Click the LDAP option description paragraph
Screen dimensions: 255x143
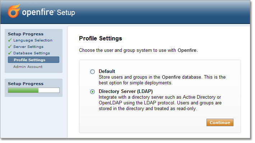160,103
